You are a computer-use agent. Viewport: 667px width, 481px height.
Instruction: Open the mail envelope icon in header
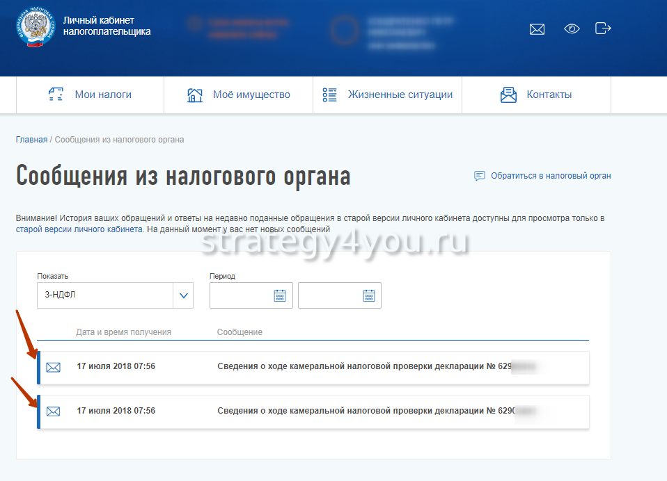tap(537, 29)
